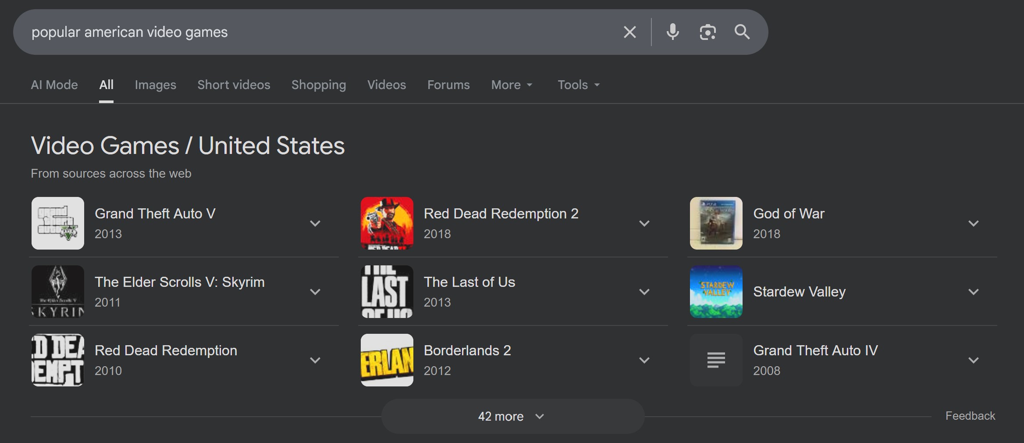The height and width of the screenshot is (443, 1024).
Task: Submit search with the magnifying glass icon
Action: pyautogui.click(x=742, y=32)
